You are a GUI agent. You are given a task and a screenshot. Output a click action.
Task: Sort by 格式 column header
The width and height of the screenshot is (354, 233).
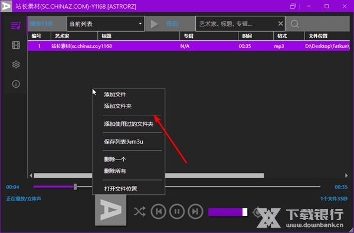click(282, 36)
